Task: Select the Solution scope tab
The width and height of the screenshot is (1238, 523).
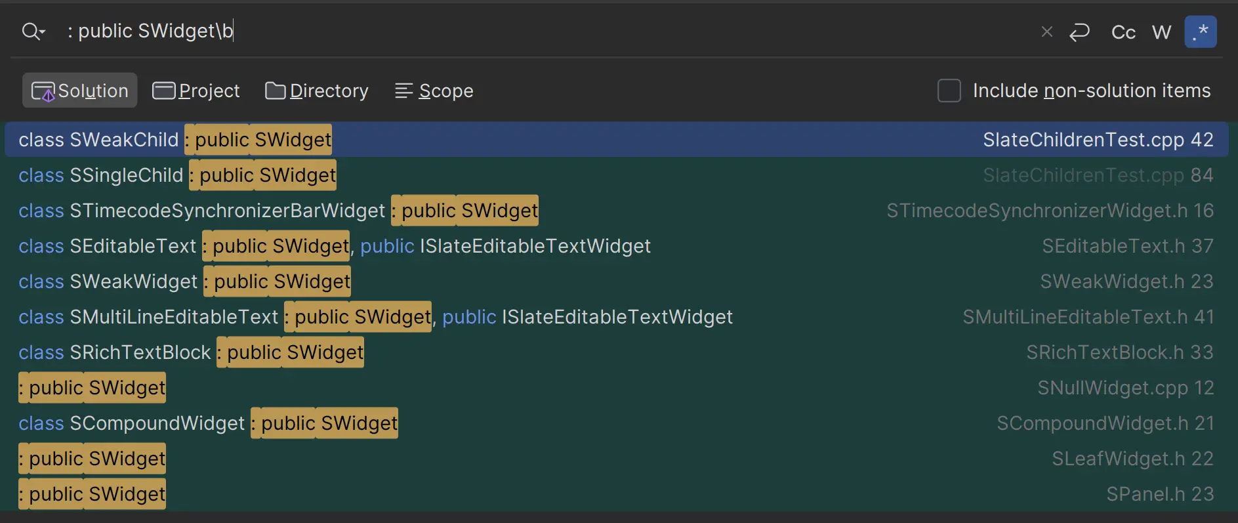Action: [x=80, y=91]
